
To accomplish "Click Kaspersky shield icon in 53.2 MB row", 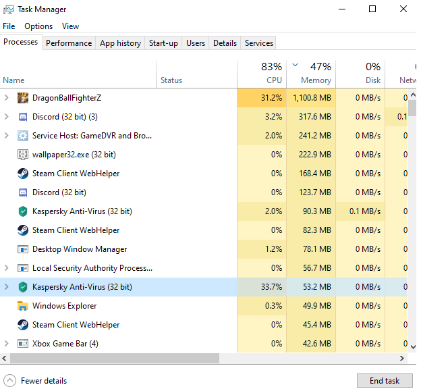I will pyautogui.click(x=23, y=287).
